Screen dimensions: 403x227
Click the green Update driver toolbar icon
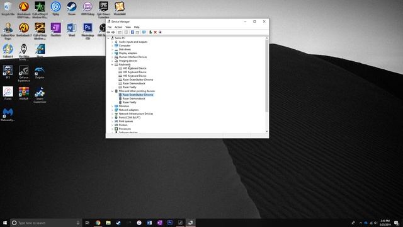point(150,32)
